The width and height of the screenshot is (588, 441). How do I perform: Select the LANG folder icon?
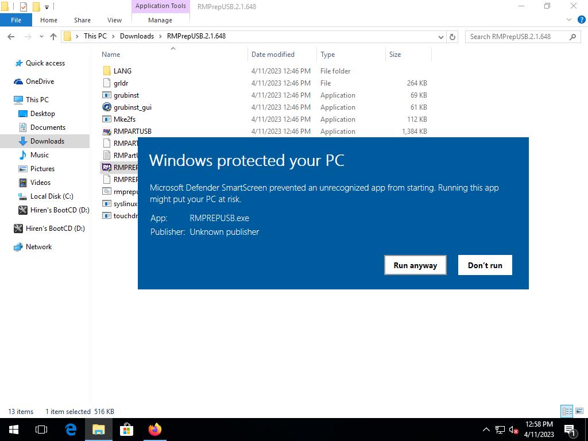(x=107, y=71)
